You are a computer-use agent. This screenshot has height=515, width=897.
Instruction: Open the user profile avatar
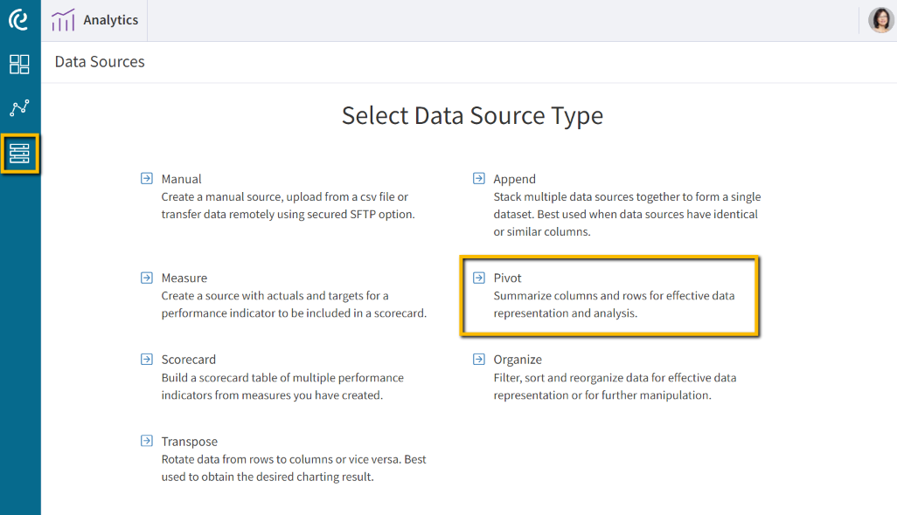880,18
